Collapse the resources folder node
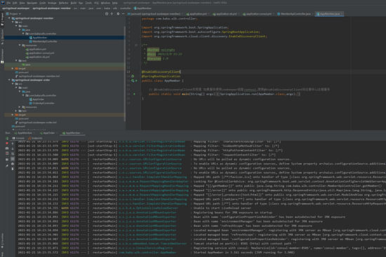Viewport: 386px width, 257px height. click(20, 46)
